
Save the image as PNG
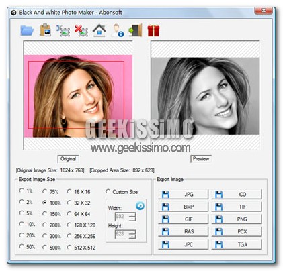point(237,219)
